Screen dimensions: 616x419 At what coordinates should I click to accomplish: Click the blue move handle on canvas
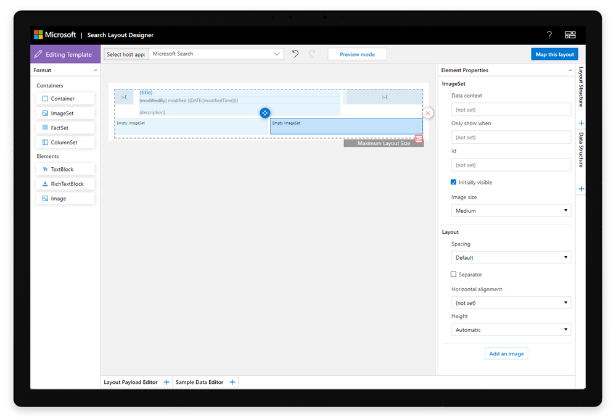coord(265,113)
